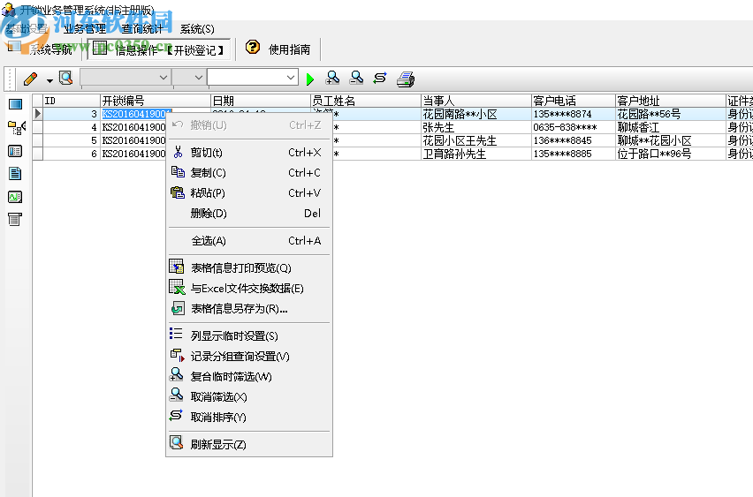Choose 全选(A) from the context menu
This screenshot has width=753, height=497.
(x=249, y=241)
